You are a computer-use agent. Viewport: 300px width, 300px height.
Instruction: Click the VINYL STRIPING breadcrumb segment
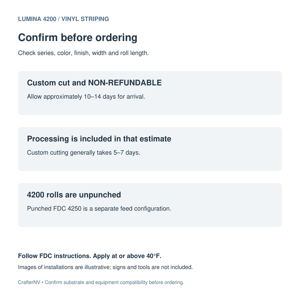85,19
